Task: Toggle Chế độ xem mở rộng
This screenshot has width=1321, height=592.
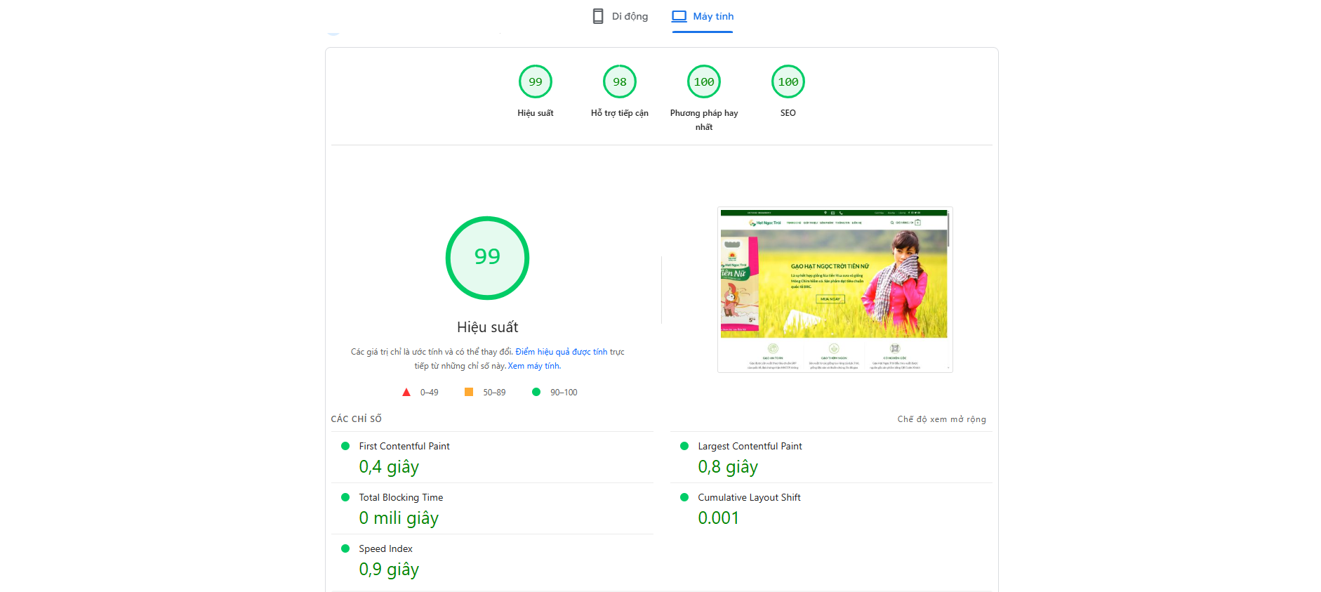Action: 941,419
